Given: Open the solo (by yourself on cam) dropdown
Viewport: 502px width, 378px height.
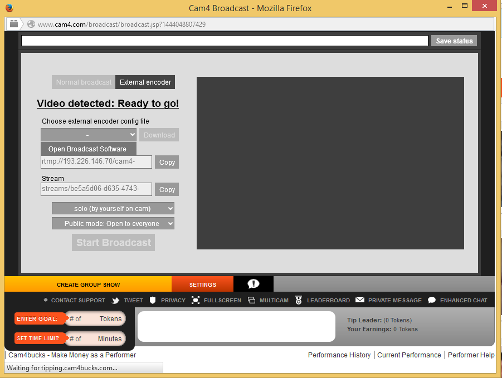Looking at the screenshot, I should (113, 208).
